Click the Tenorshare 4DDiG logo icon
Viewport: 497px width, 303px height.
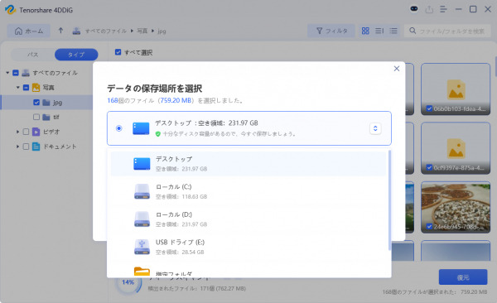click(x=10, y=10)
